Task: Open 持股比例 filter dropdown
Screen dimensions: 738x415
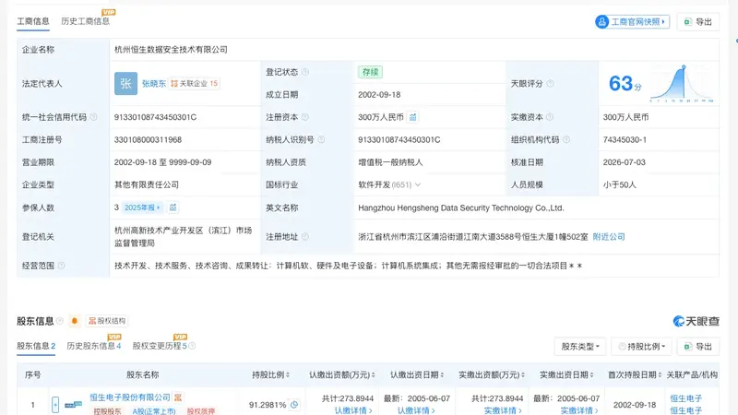Action: [643, 347]
